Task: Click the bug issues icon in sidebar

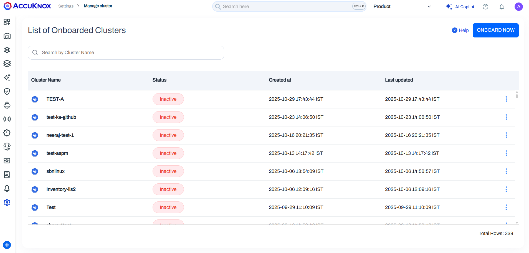Action: [7, 50]
